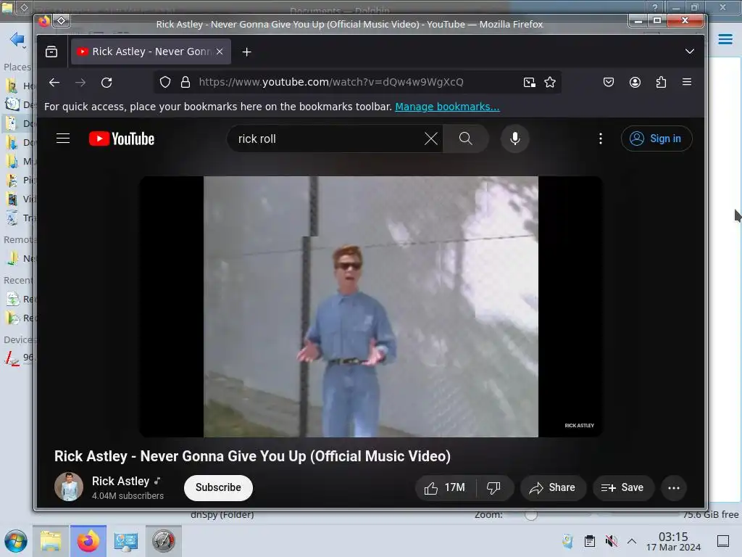This screenshot has height=557, width=742.
Task: Open more actions ellipsis beside Save
Action: pos(674,488)
